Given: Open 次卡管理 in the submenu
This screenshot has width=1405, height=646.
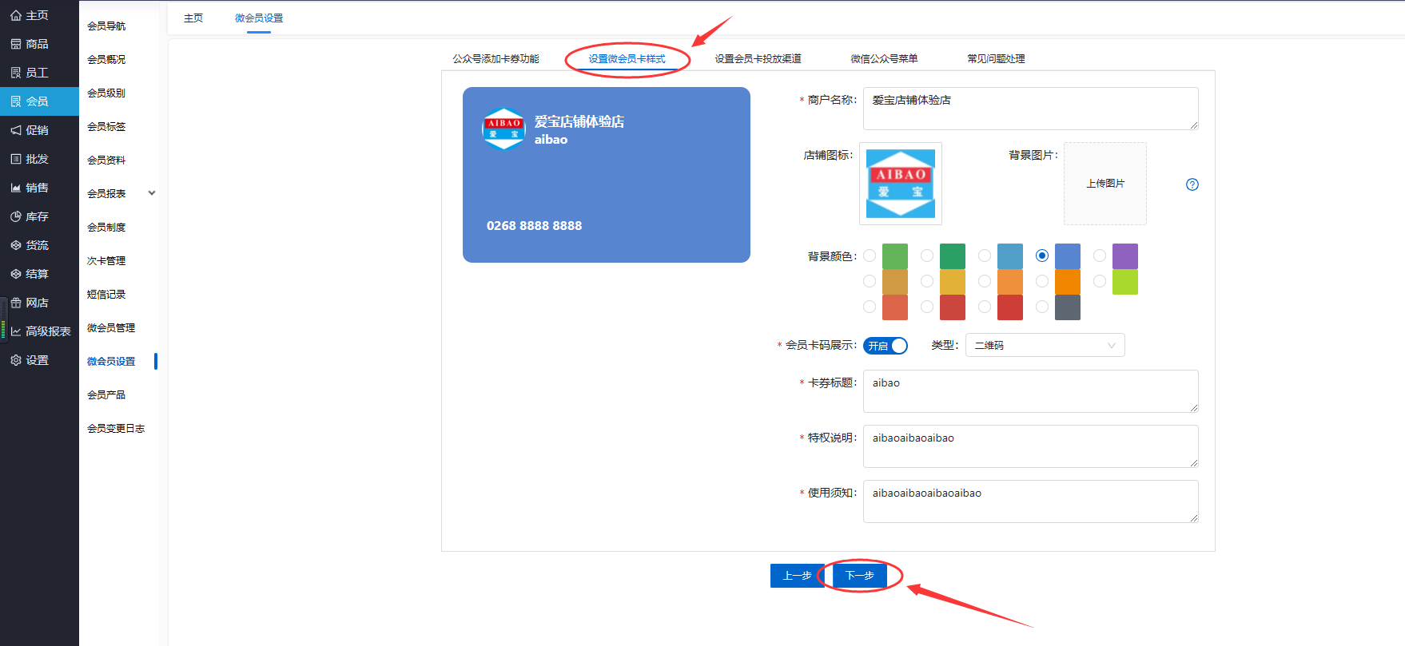Looking at the screenshot, I should click(106, 261).
